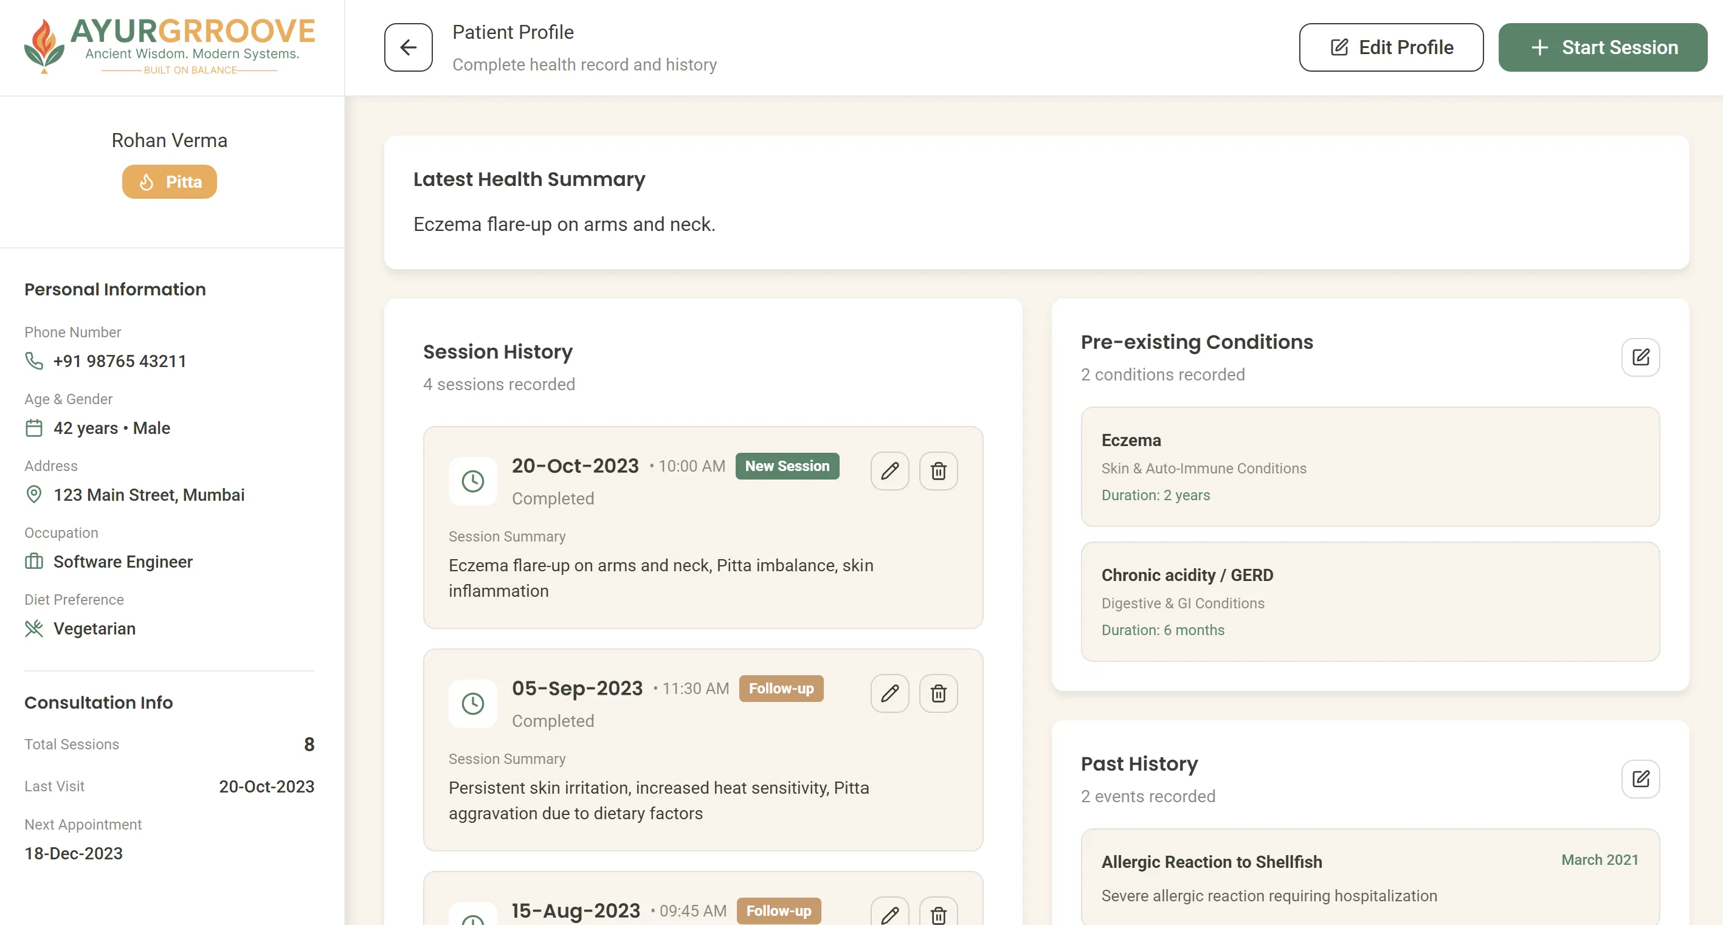The height and width of the screenshot is (925, 1723).
Task: Click the Pitta dosha badge
Action: coord(169,182)
